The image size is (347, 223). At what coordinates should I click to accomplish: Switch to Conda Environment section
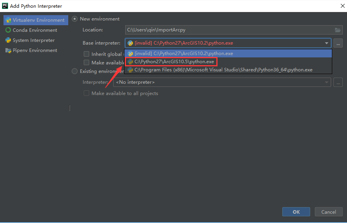35,30
